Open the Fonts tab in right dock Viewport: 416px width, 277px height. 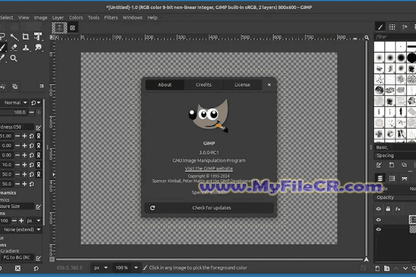click(x=404, y=27)
